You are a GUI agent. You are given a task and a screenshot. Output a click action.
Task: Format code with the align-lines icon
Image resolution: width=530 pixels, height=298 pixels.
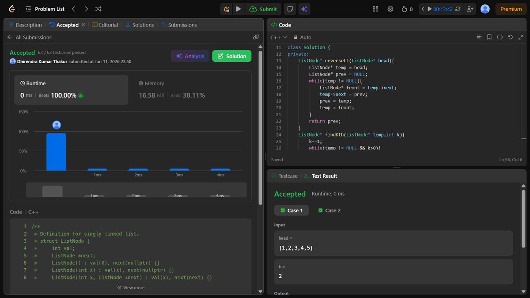coord(479,38)
